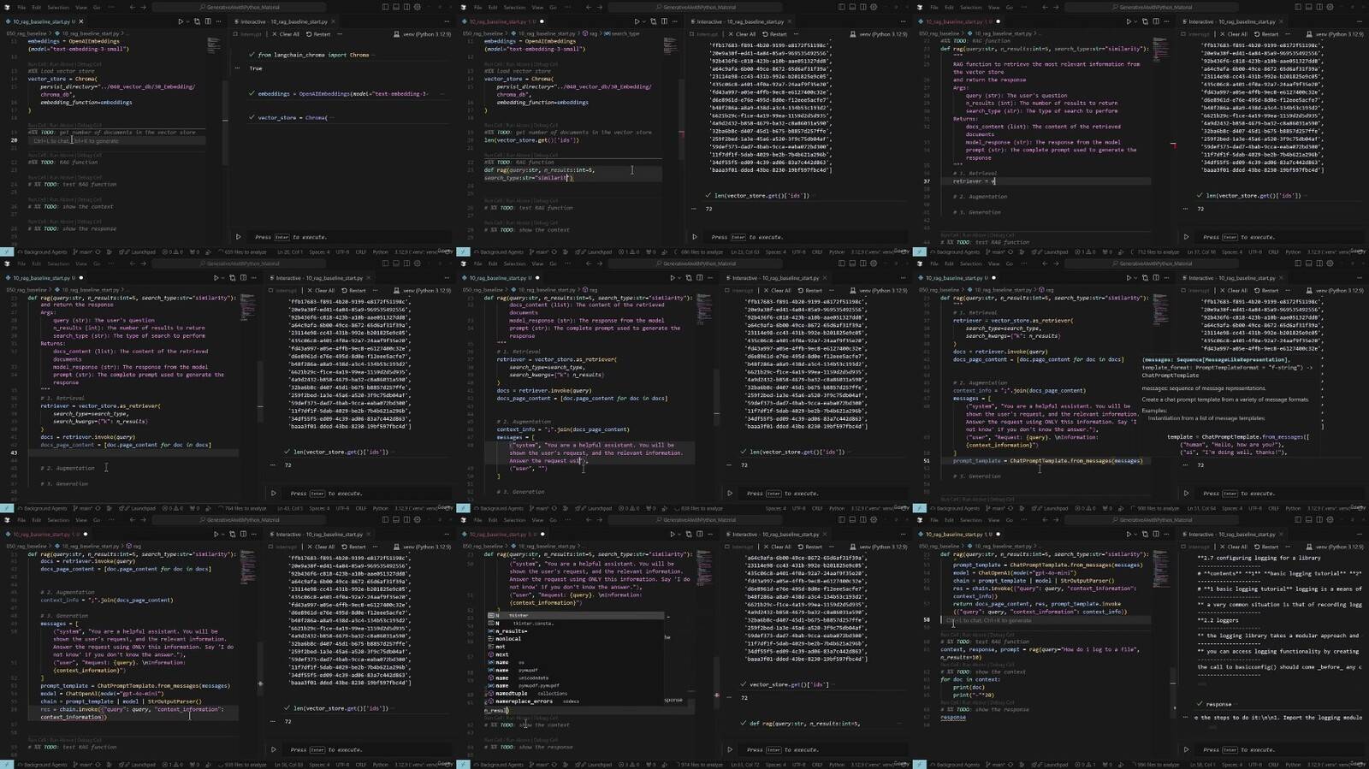The width and height of the screenshot is (1369, 769).
Task: Open venv kernel picker in top-left window
Action: (x=423, y=34)
